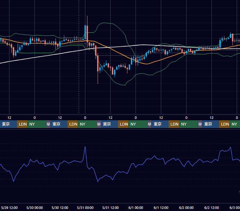Screen dimensions: 240x211
Task: Click the 5/30 00:00 date label
Action: [x=35, y=207]
